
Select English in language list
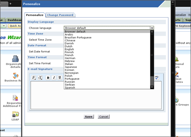107,49
